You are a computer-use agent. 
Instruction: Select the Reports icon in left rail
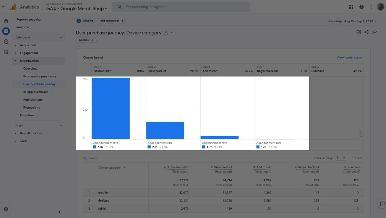[x=6, y=31]
